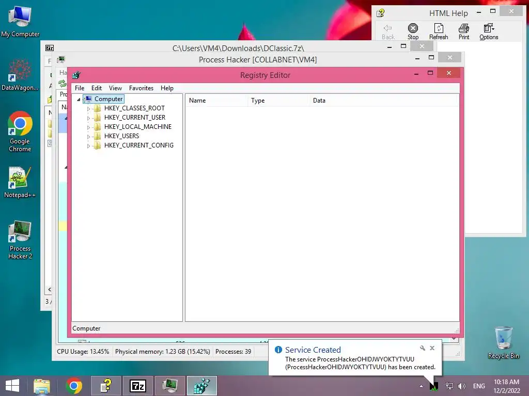Switch to Process Hacker taskbar button
Screen dimensions: 529x396
170,386
